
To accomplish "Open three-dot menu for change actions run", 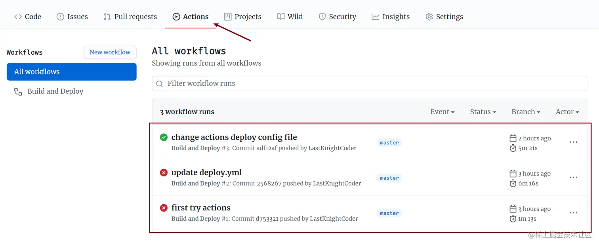I will (573, 142).
